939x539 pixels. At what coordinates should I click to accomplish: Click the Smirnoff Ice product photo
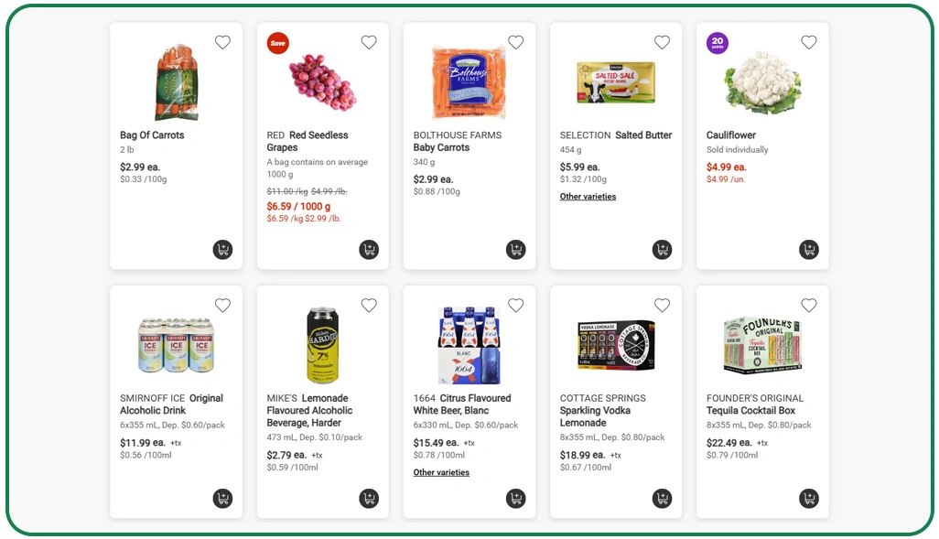[176, 343]
